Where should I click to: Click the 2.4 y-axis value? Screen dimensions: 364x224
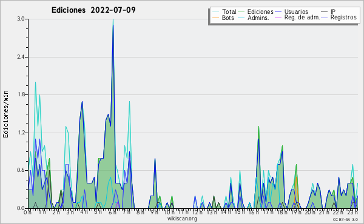pyautogui.click(x=21, y=57)
